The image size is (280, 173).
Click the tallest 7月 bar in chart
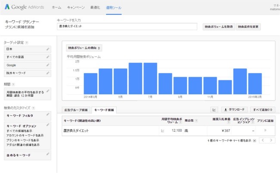coord(150,78)
